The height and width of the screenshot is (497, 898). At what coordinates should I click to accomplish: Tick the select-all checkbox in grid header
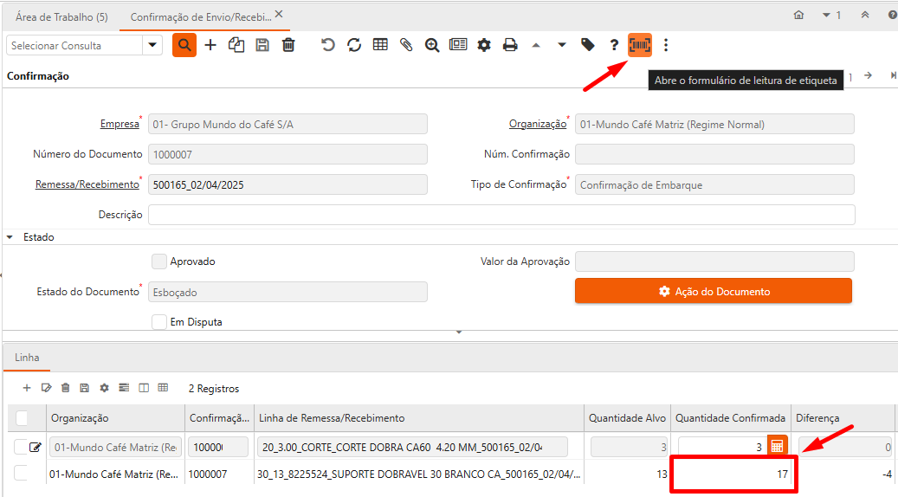click(23, 418)
